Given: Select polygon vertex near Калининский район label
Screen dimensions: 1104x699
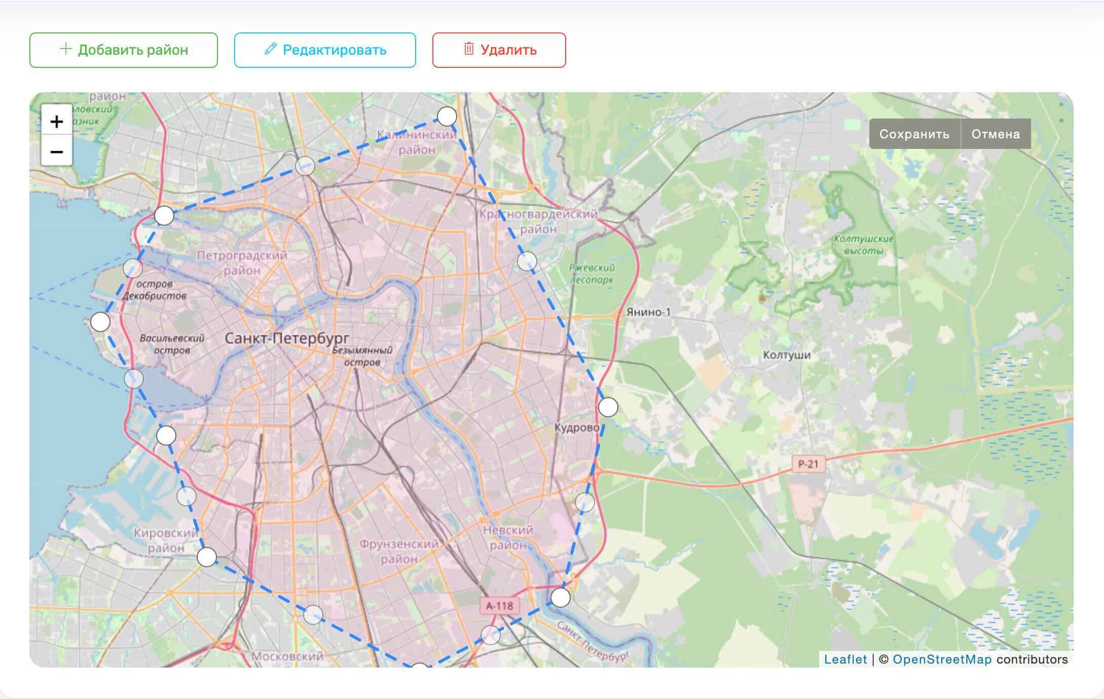Looking at the screenshot, I should click(447, 116).
